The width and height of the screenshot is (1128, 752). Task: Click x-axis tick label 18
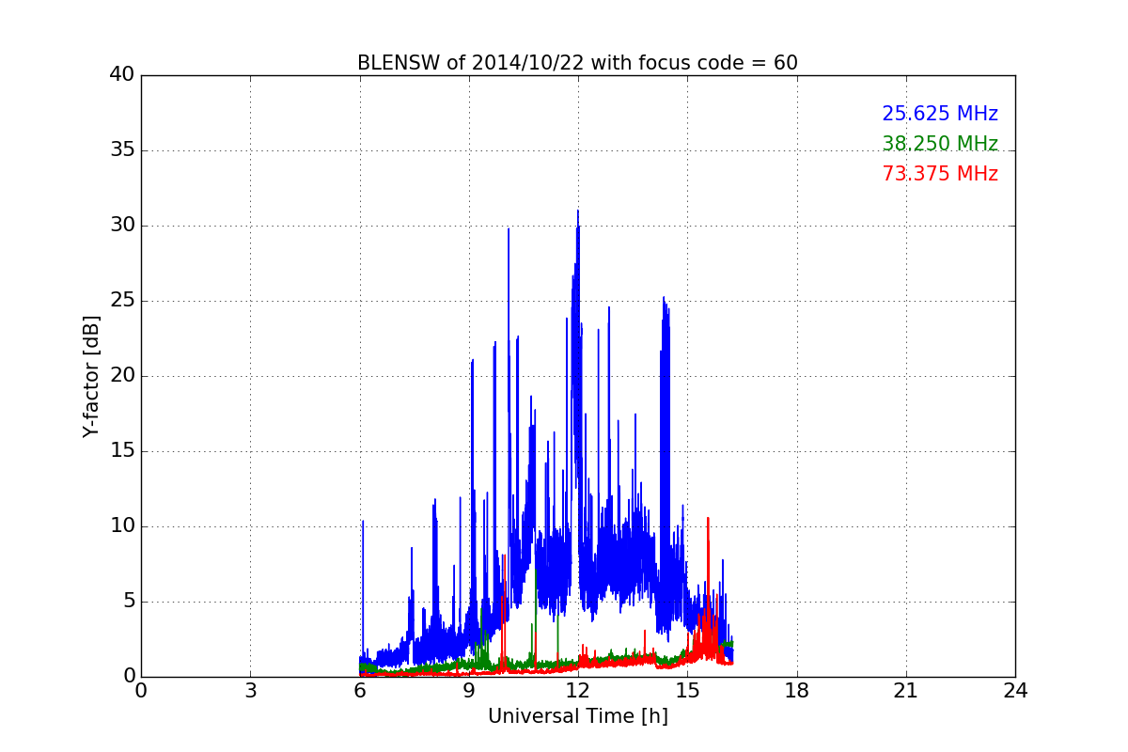[x=797, y=691]
